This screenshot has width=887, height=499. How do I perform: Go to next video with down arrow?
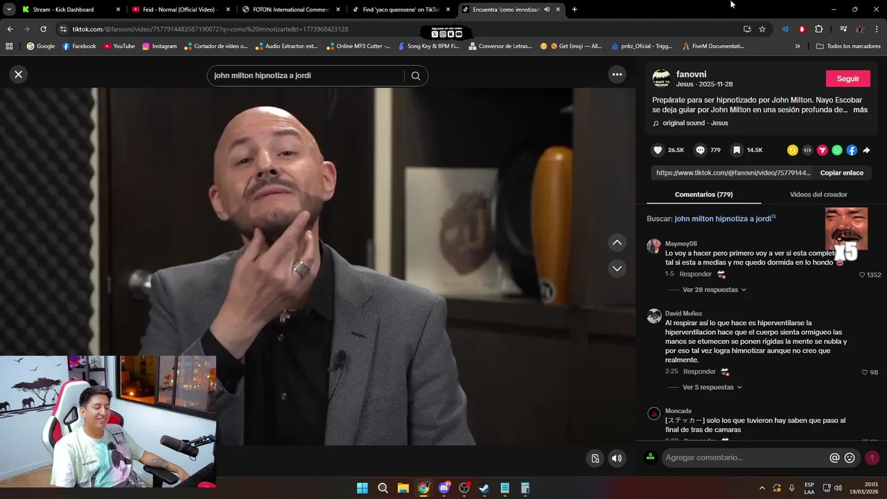[x=617, y=268]
